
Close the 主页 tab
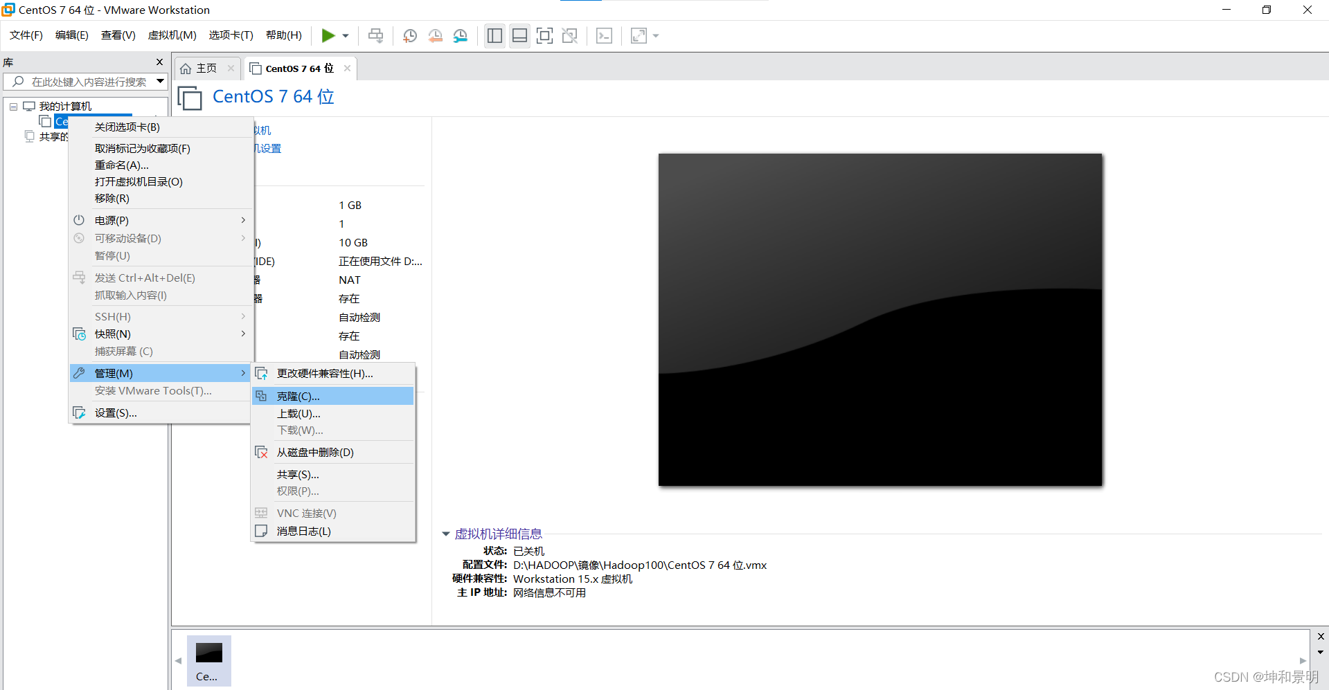231,68
